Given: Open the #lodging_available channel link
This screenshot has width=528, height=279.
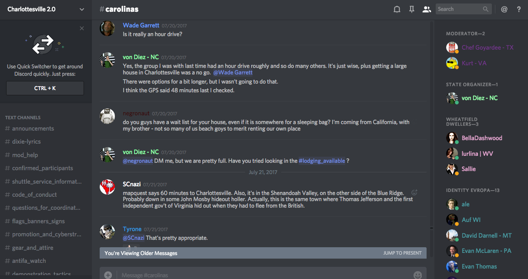Looking at the screenshot, I should (322, 161).
